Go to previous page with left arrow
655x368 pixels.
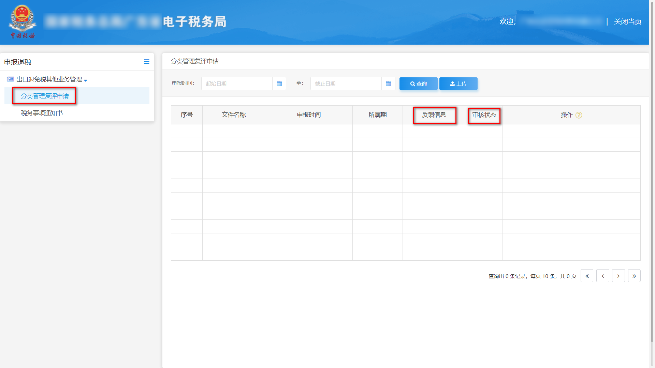point(603,276)
